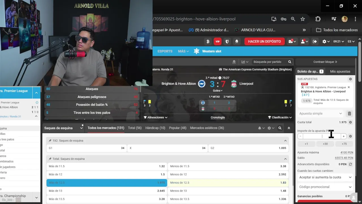
Task: Open the shield icon next to VIP
Action: pyautogui.click(x=227, y=41)
